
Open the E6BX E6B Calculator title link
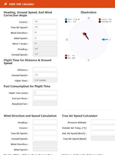click(x=22, y=4)
